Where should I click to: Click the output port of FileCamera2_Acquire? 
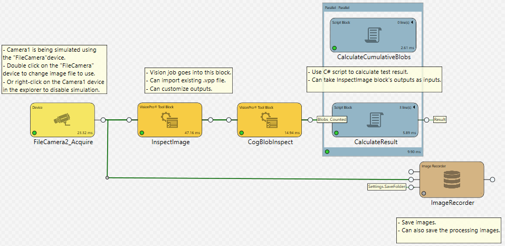pyautogui.click(x=103, y=120)
